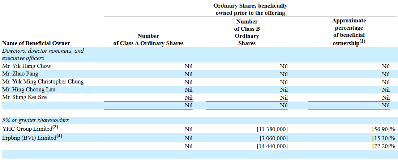This screenshot has height=164, width=398.
Task: Open footnote (3) next to YHC Group Limited
Action: click(55, 127)
